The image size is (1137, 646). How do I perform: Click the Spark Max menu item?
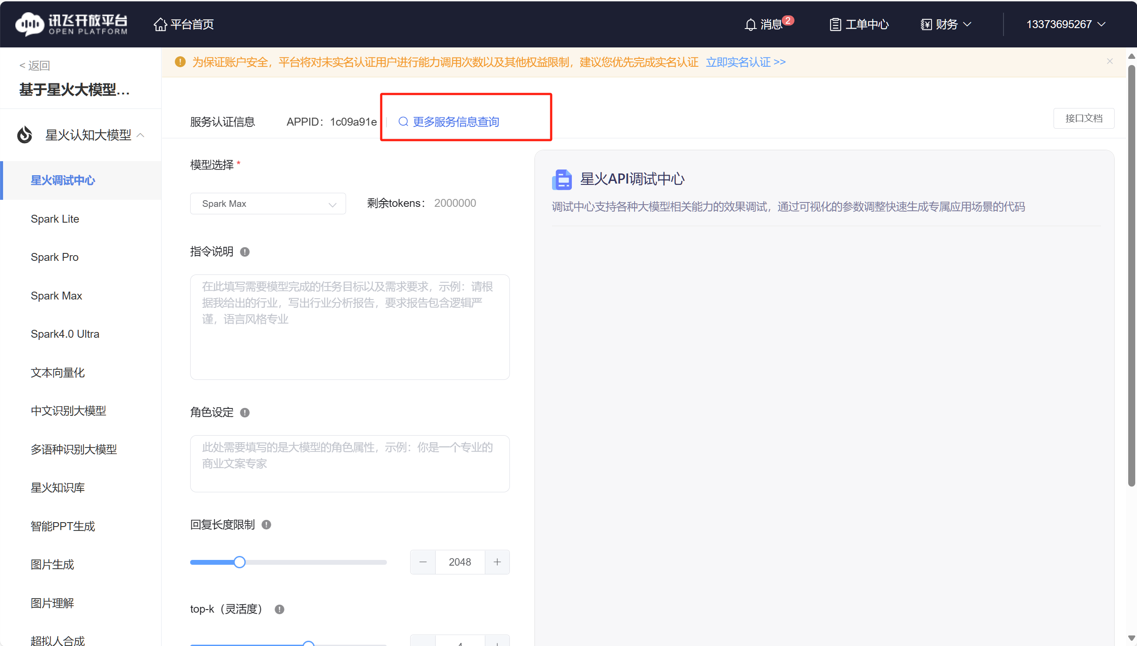(x=56, y=295)
